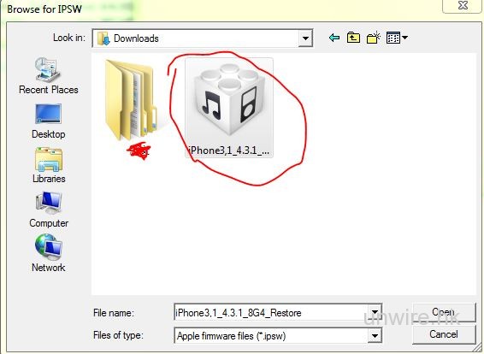
Task: Go up one folder level icon
Action: [x=353, y=38]
